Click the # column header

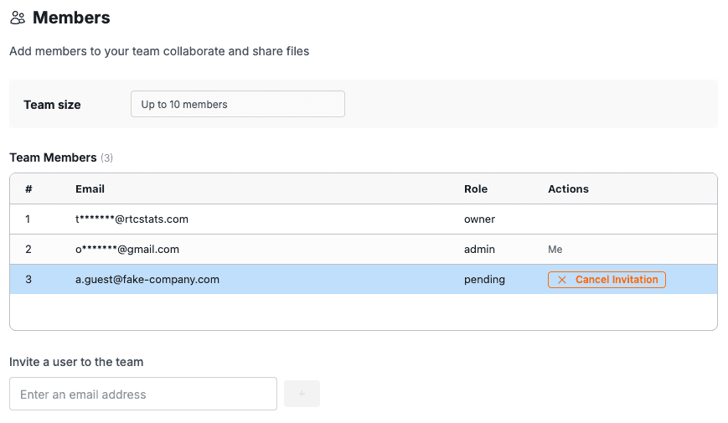pos(28,189)
